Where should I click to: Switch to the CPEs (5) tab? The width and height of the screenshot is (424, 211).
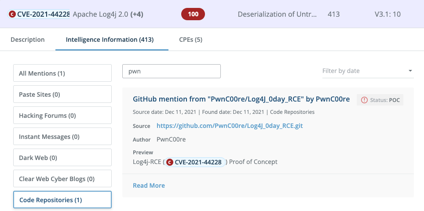[190, 40]
